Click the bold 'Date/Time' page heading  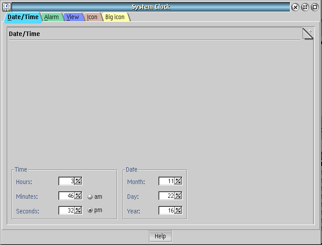[x=24, y=34]
